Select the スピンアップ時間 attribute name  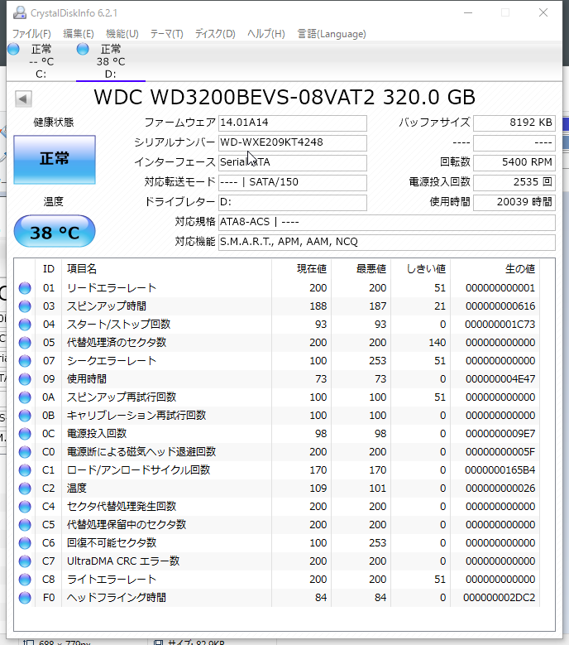point(107,306)
